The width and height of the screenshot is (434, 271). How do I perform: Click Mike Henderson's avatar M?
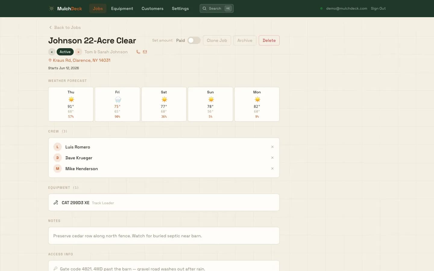(x=58, y=169)
